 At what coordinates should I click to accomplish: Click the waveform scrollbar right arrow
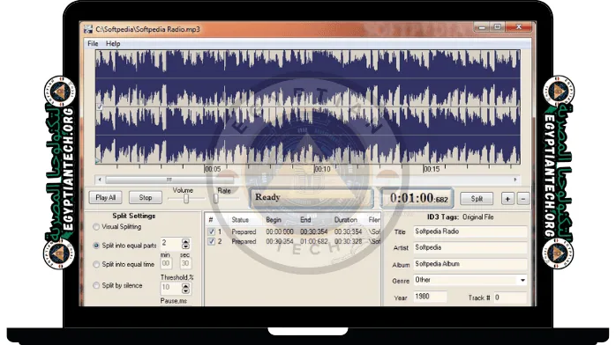coord(515,180)
